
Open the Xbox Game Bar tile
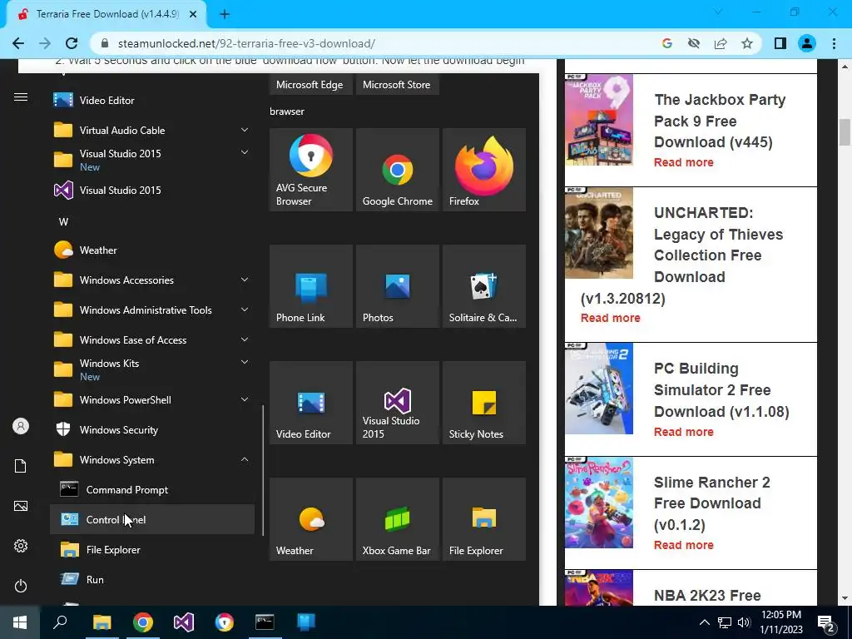click(x=397, y=519)
